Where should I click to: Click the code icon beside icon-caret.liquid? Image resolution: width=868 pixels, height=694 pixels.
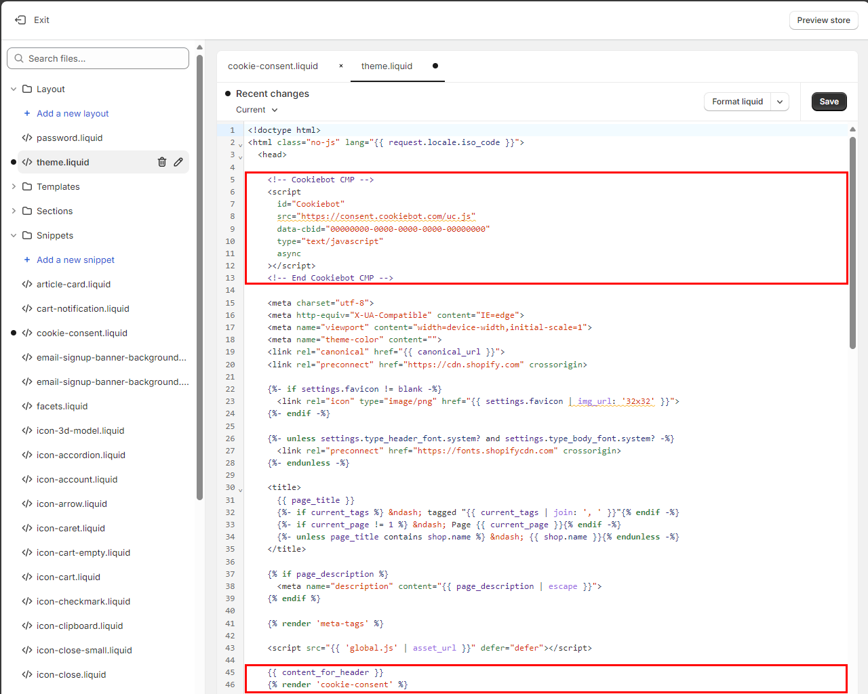click(x=27, y=528)
